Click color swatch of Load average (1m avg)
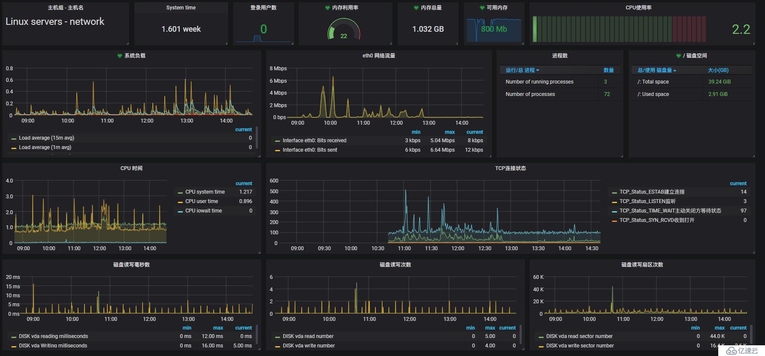This screenshot has width=765, height=356. point(14,148)
